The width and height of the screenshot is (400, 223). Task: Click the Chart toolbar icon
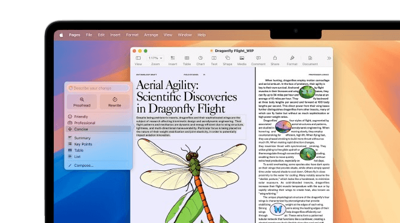(200, 58)
